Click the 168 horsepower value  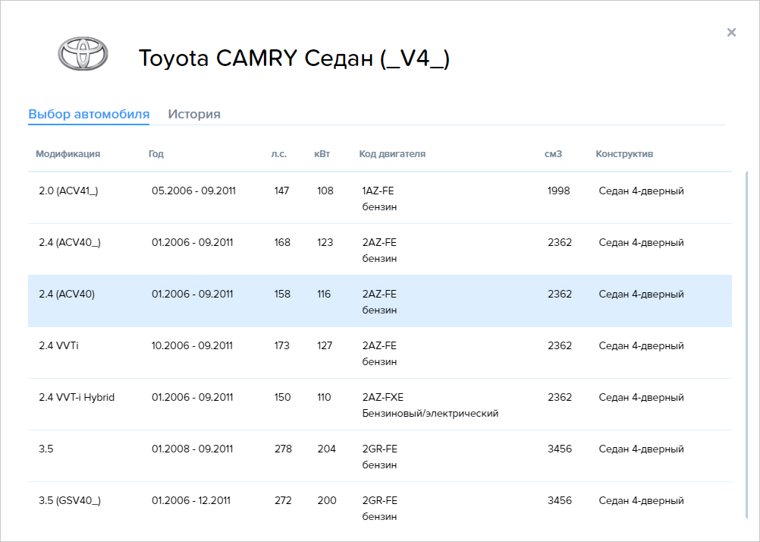coord(282,242)
